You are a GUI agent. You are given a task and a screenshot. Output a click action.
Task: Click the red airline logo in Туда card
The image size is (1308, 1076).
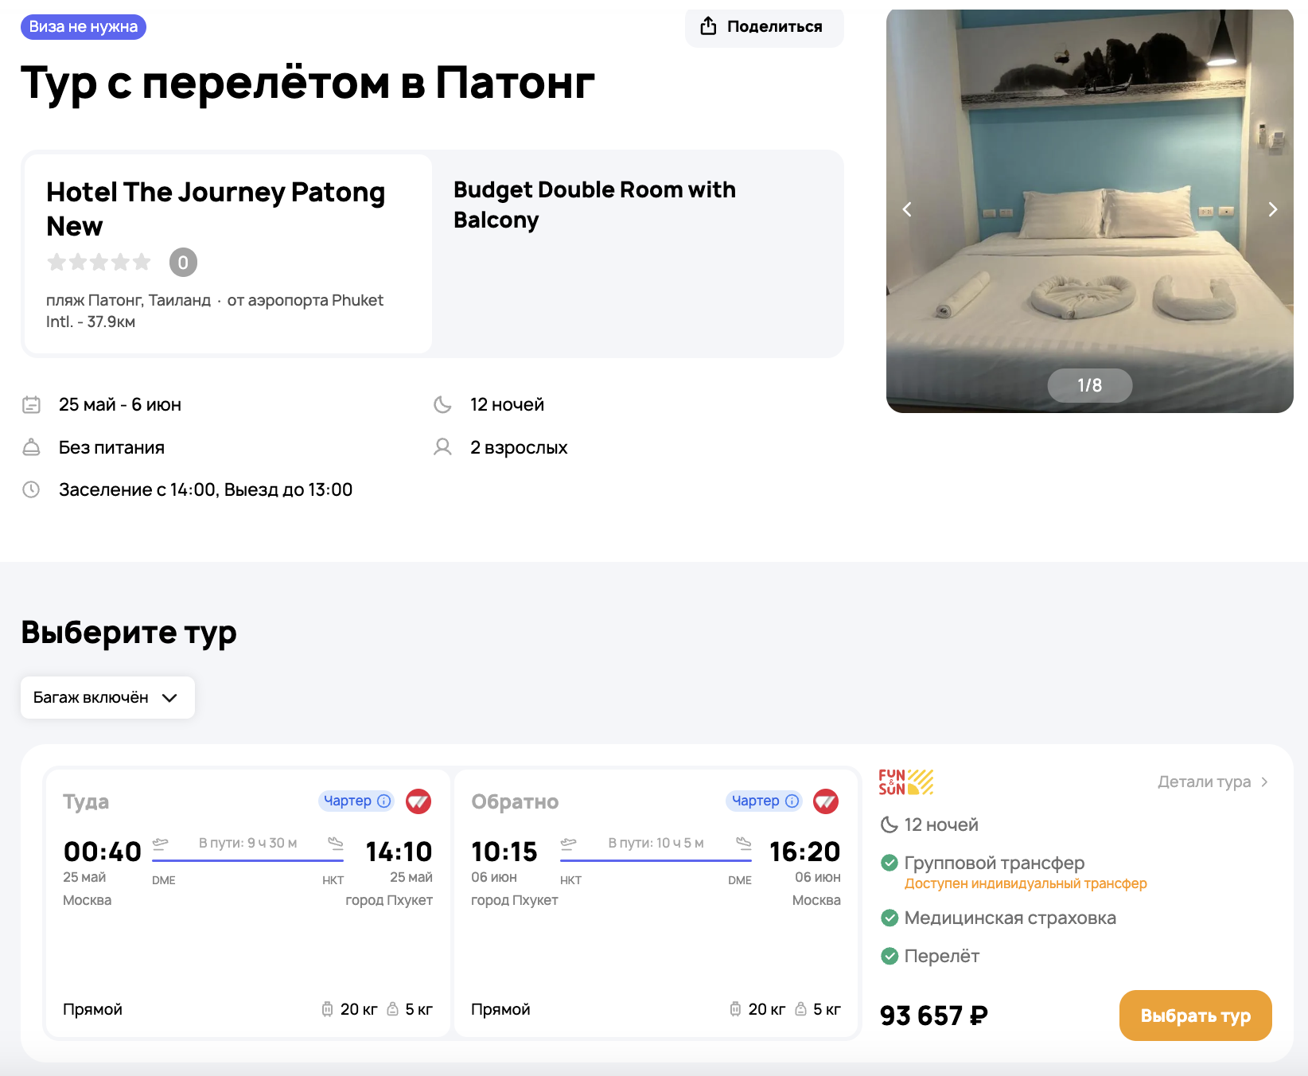(418, 801)
